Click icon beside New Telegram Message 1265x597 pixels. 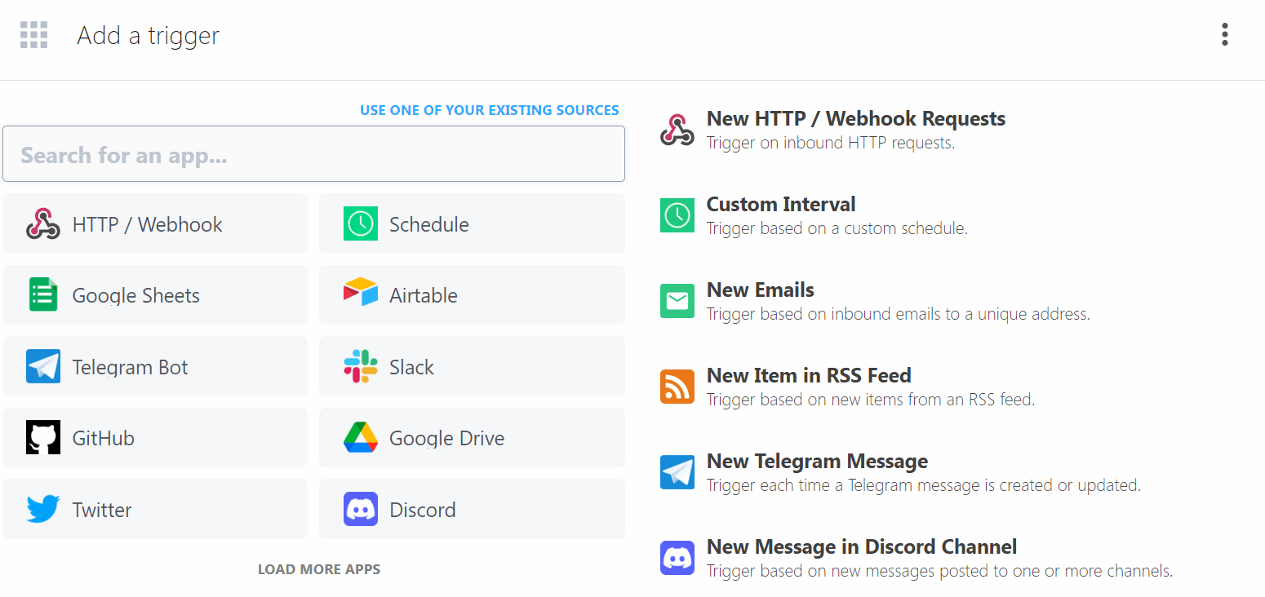click(677, 472)
